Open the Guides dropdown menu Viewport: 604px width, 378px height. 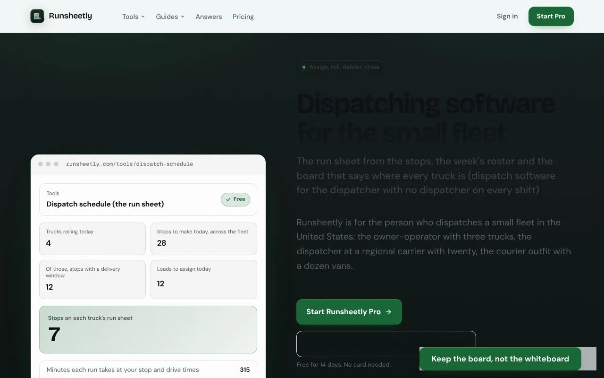170,17
